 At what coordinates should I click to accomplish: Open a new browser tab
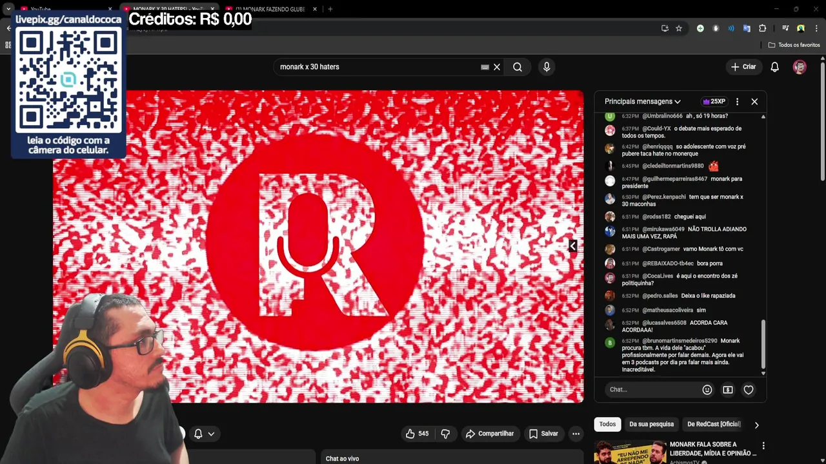tap(330, 9)
